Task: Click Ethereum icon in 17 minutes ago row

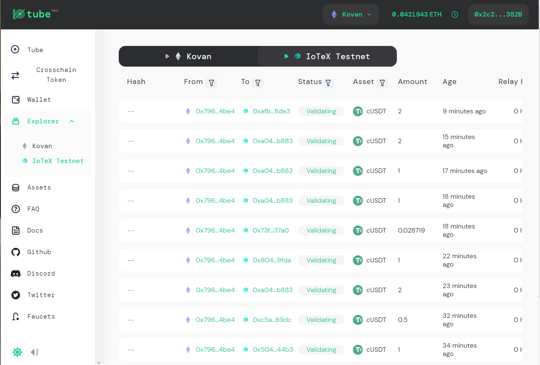Action: 188,171
